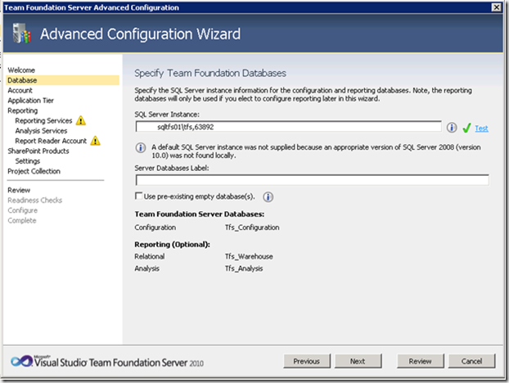Click the wizard server icon in header

point(20,34)
